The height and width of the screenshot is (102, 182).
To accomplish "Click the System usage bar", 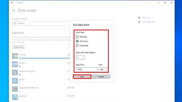I will point(20,67).
